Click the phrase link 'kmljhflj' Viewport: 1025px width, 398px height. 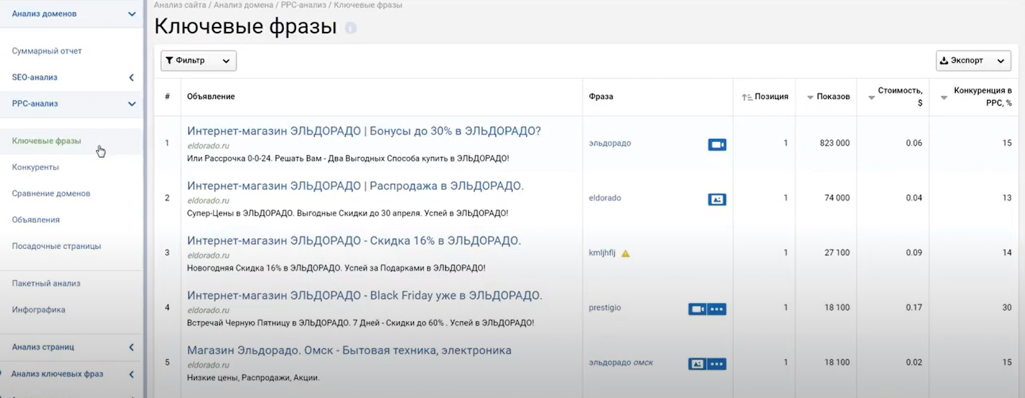pyautogui.click(x=602, y=253)
